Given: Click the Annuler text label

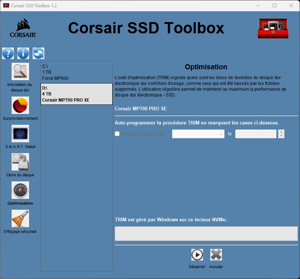Looking at the screenshot, I should [216, 267].
